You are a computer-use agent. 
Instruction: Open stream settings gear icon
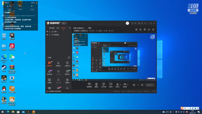[142, 85]
